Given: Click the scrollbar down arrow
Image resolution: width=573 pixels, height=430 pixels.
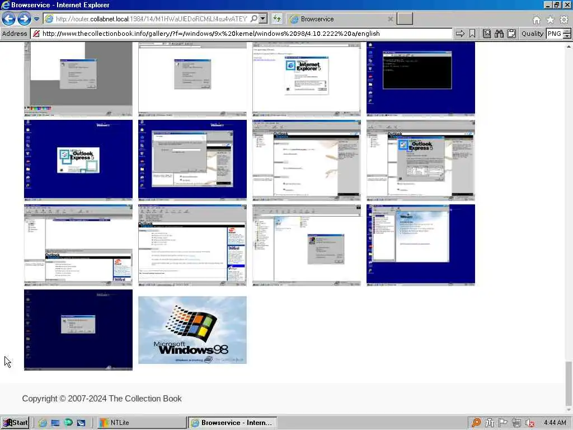Looking at the screenshot, I should pyautogui.click(x=569, y=410).
